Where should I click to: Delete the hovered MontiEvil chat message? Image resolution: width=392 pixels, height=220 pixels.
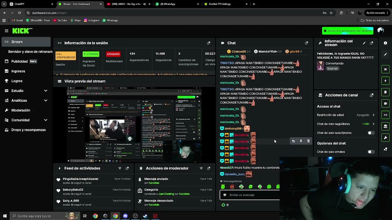tap(308, 141)
